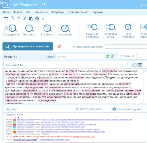Click the open folder toolbar icon
Image resolution: width=147 pixels, height=143 pixels.
pos(6,18)
